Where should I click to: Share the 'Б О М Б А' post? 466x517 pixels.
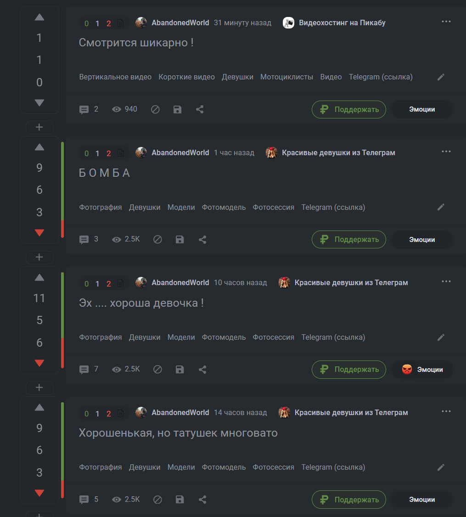click(202, 240)
